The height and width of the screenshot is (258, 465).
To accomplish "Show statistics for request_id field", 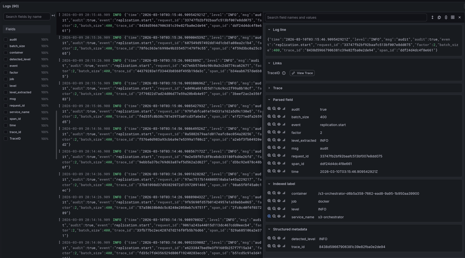I will pyautogui.click(x=284, y=155).
